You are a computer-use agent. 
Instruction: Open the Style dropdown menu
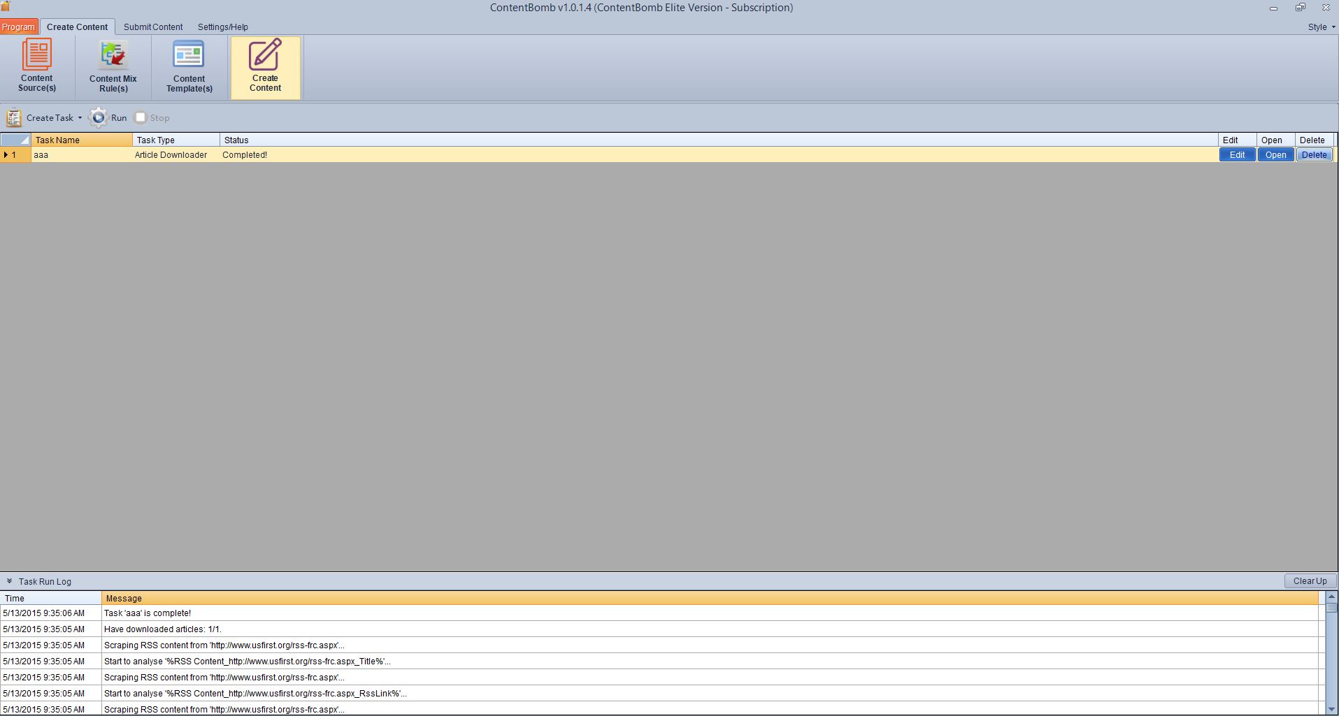click(x=1321, y=27)
